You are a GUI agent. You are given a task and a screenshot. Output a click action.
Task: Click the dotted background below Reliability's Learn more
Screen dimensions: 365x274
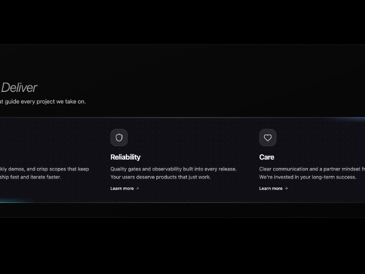click(125, 197)
